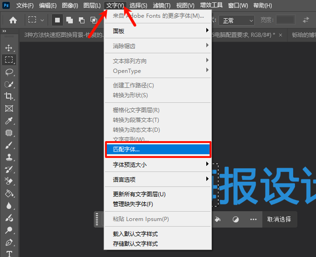Open the 视图(V) menu
The width and height of the screenshot is (316, 257).
click(185, 6)
